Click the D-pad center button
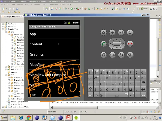Image resolution: width=162 pixels, height=121 pixels. (x=117, y=44)
